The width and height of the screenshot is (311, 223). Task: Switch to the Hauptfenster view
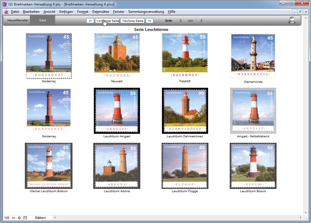(x=18, y=20)
